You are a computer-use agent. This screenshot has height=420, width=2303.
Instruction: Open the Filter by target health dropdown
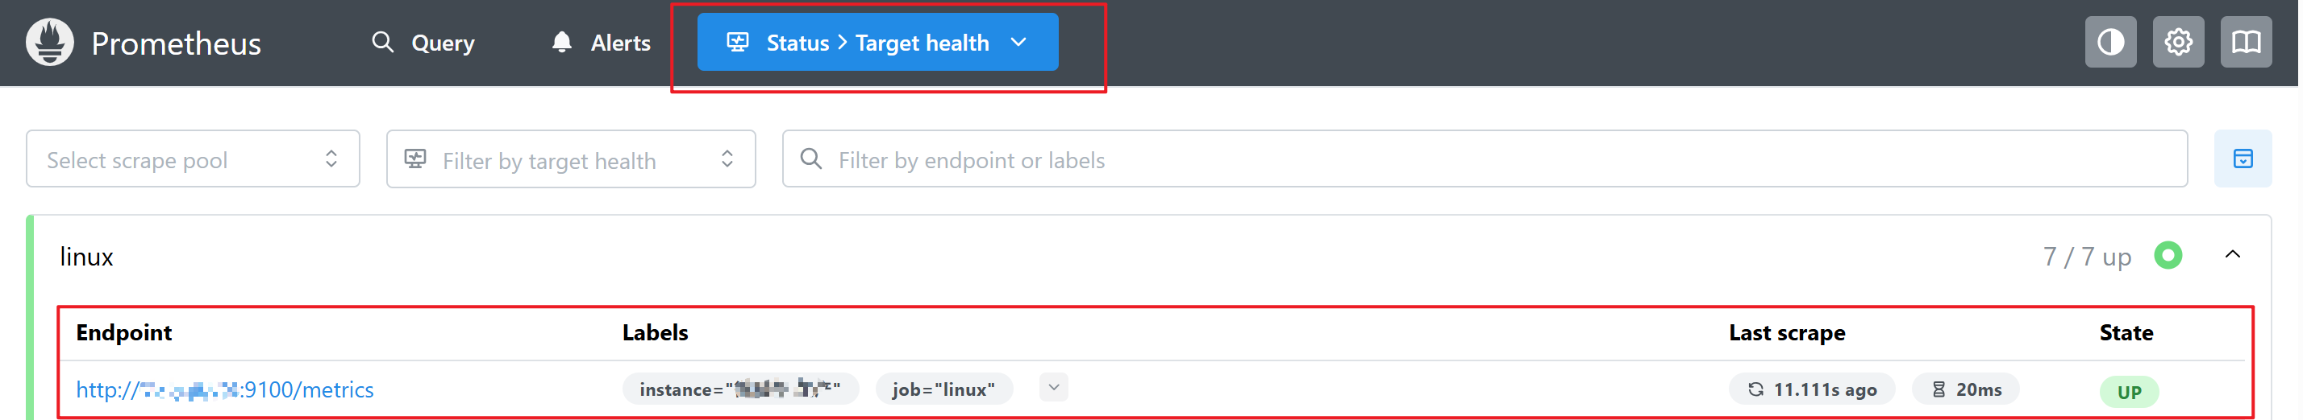click(570, 159)
